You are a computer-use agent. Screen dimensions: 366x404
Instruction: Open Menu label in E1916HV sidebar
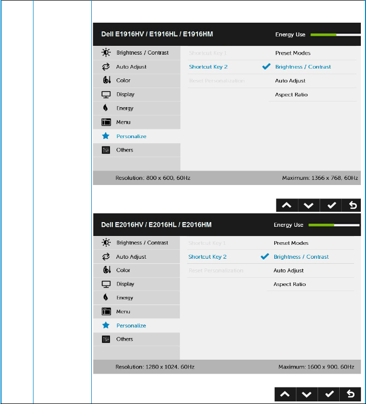pyautogui.click(x=123, y=122)
